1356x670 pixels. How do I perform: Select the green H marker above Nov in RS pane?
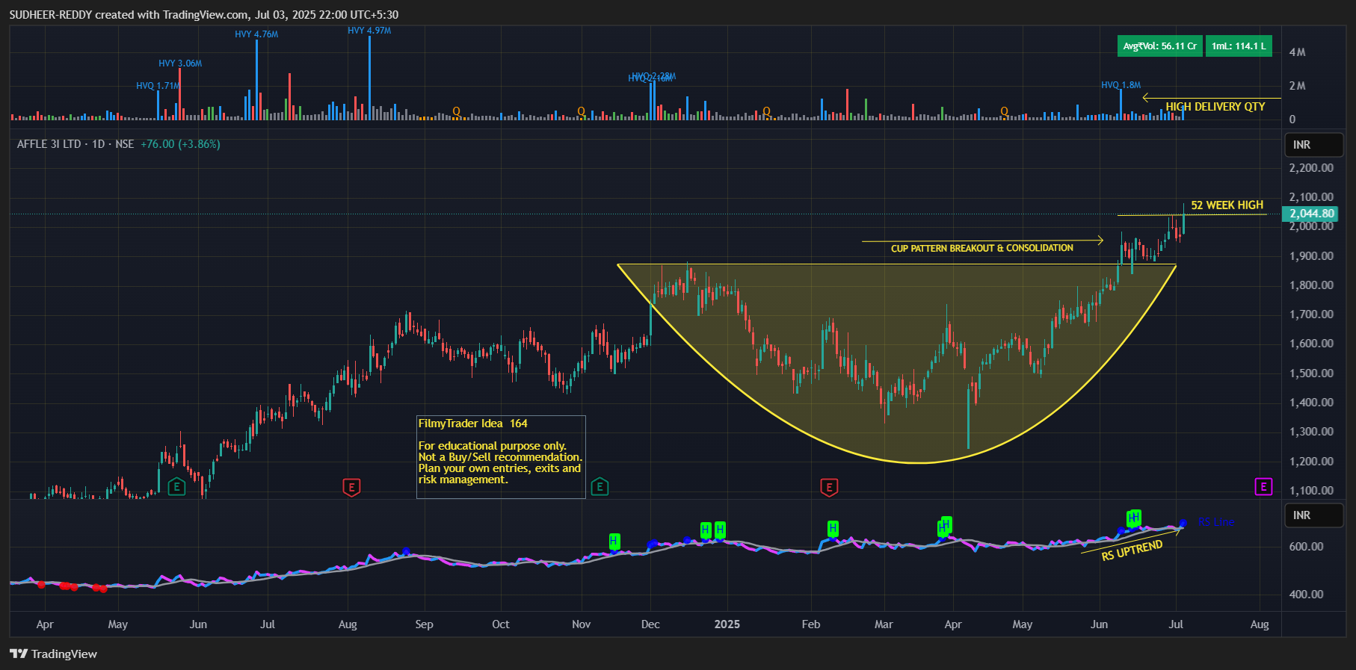(614, 540)
